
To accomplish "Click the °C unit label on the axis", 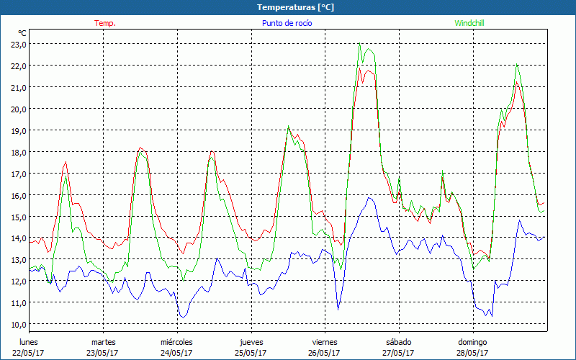I will (22, 33).
